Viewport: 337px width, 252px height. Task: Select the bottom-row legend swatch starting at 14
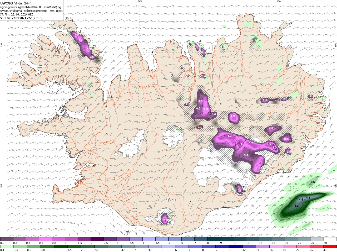pos(263,246)
